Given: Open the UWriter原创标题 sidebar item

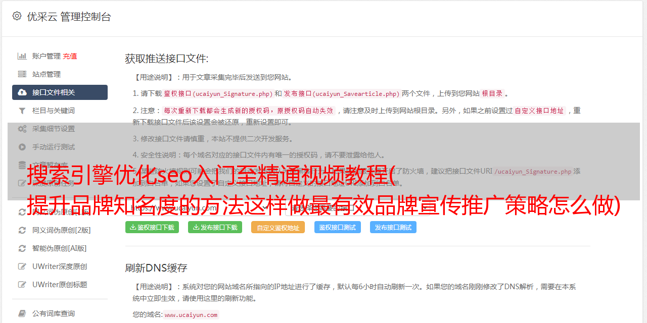Looking at the screenshot, I should pyautogui.click(x=60, y=285).
